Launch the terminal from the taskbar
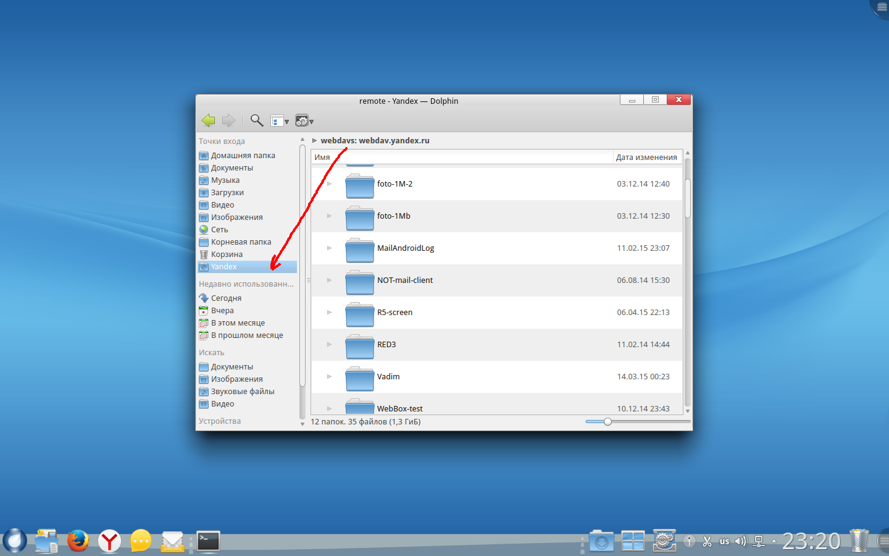This screenshot has width=889, height=556. [208, 541]
